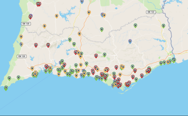Open lone blue marker in eastern inland hills
The image size is (188, 116).
(x=130, y=42)
